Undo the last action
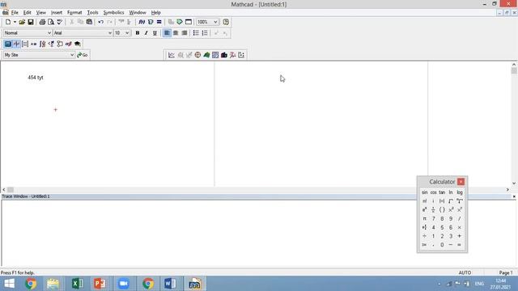The width and height of the screenshot is (518, 291). coord(100,22)
